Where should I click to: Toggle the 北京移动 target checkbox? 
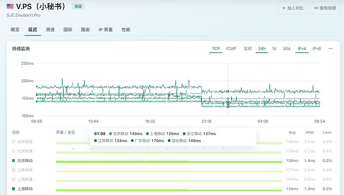click(13, 161)
